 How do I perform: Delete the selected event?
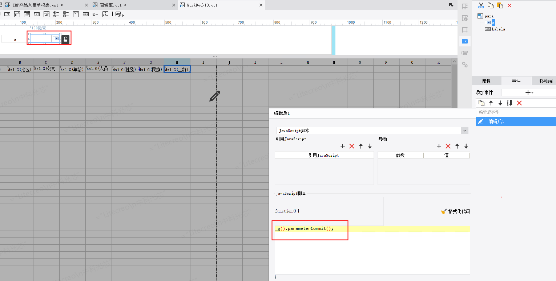tap(519, 103)
